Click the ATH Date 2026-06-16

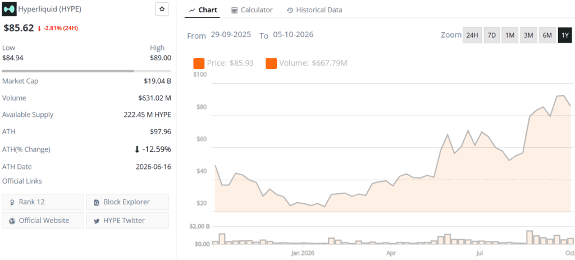pyautogui.click(x=153, y=166)
